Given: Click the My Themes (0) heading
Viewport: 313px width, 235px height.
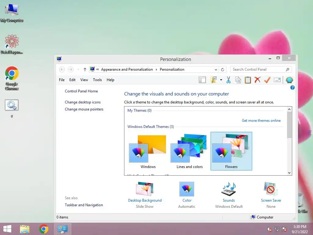Looking at the screenshot, I should (139, 110).
